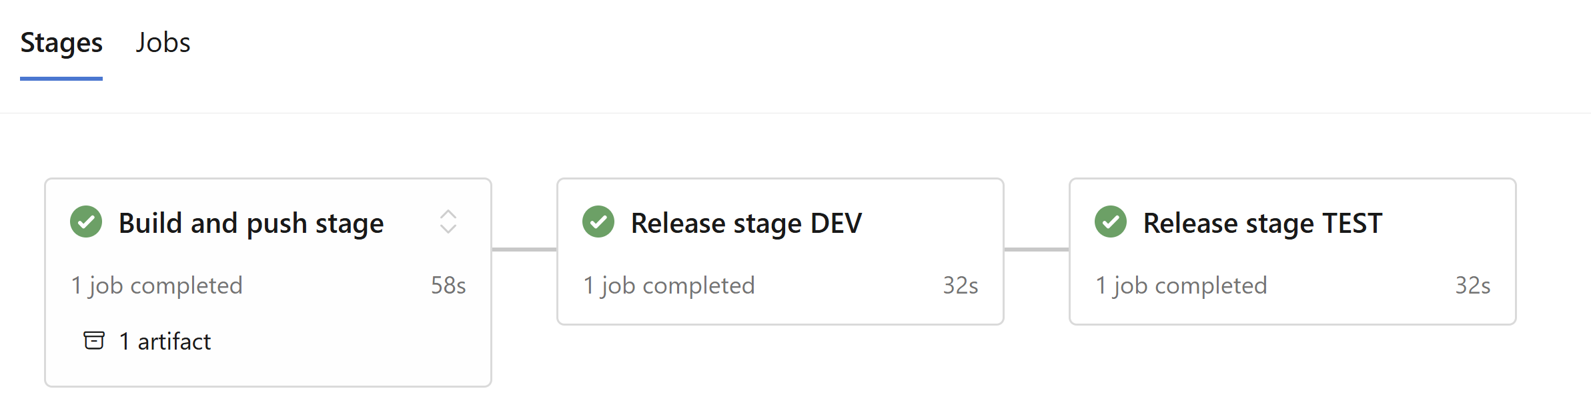1591x419 pixels.
Task: Click '1 job completed' under Release stage DEV
Action: [x=669, y=286]
